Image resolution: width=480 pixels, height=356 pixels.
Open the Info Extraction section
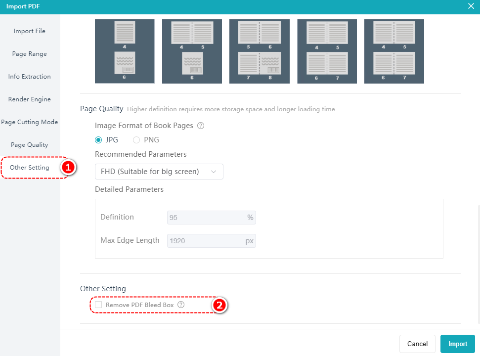pyautogui.click(x=30, y=77)
